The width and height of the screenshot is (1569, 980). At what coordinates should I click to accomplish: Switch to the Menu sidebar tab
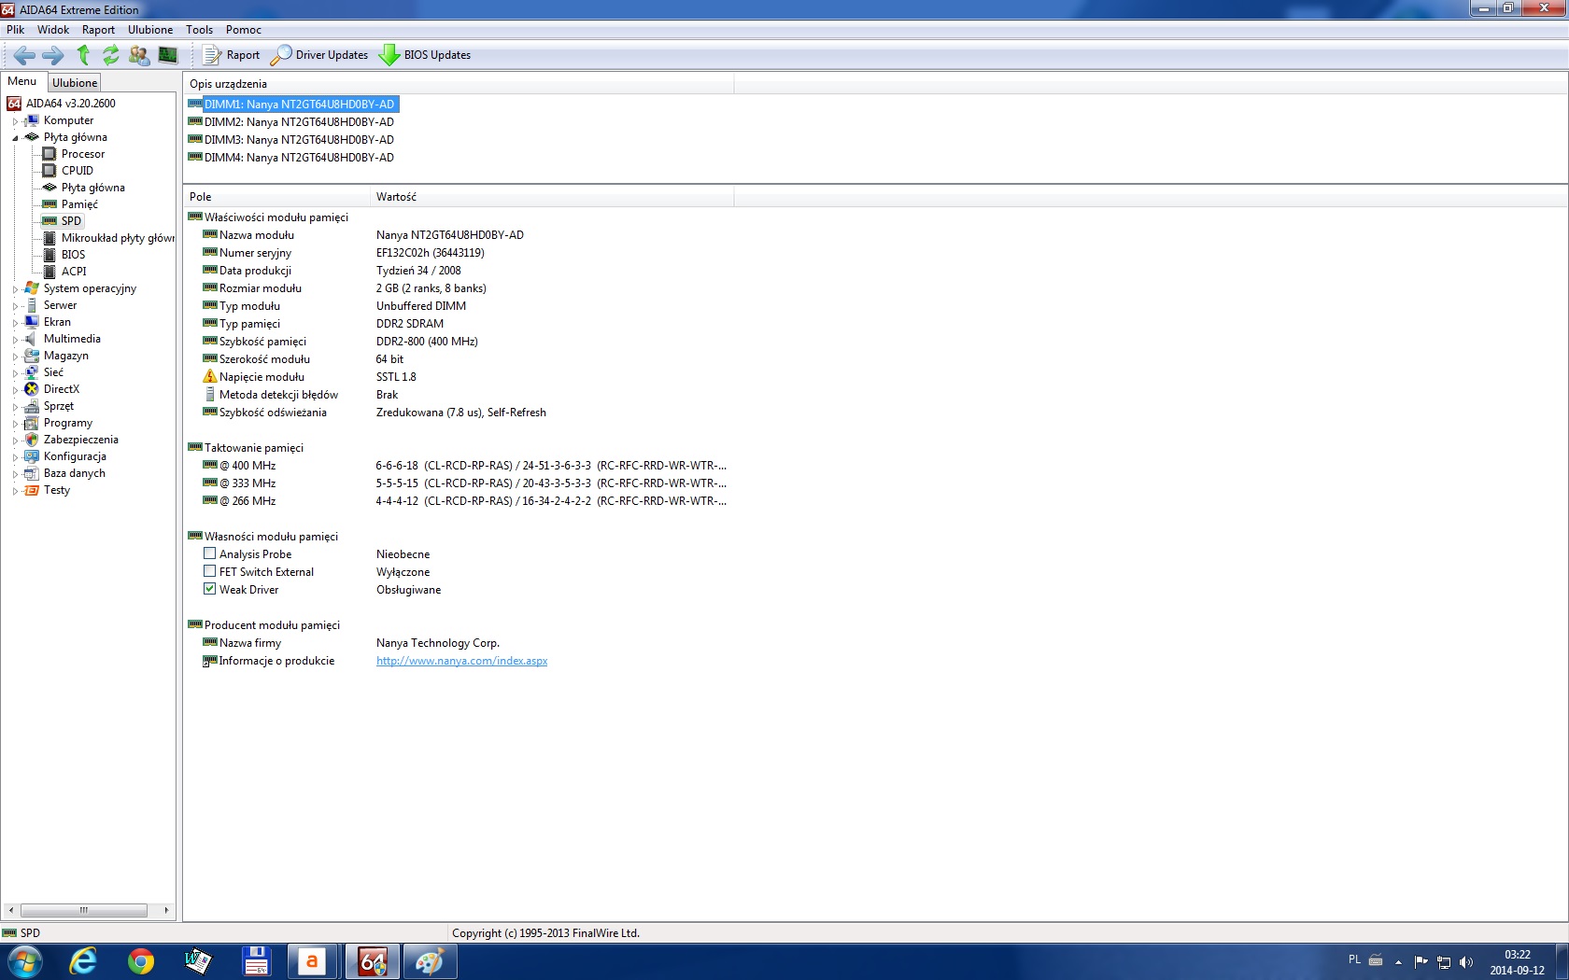point(22,81)
